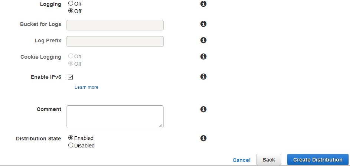Focus the Log Prefix text field
The width and height of the screenshot is (350, 166).
click(115, 41)
